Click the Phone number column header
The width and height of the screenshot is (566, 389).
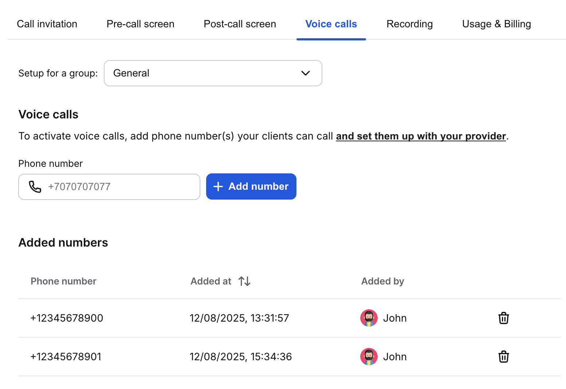(x=63, y=281)
